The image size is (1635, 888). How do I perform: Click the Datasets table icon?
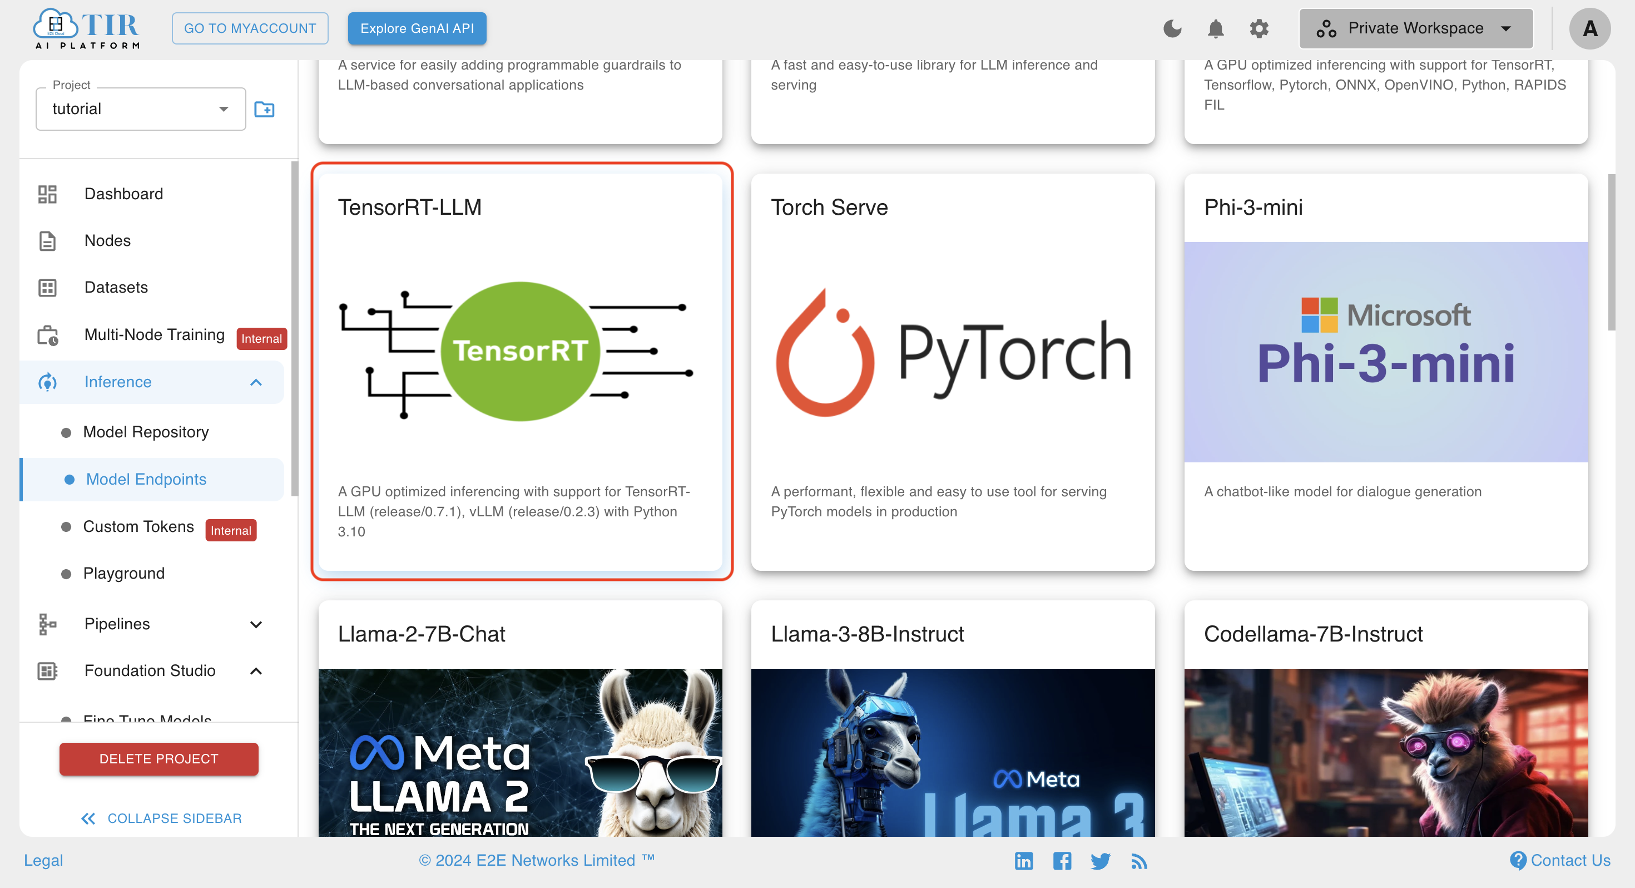pyautogui.click(x=48, y=288)
